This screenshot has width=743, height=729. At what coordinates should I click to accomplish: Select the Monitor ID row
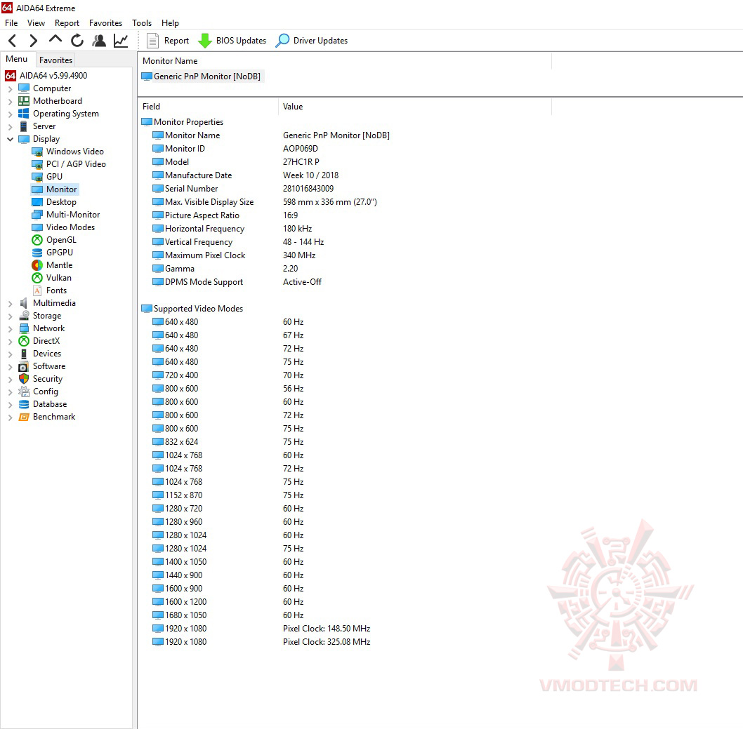[x=346, y=149]
